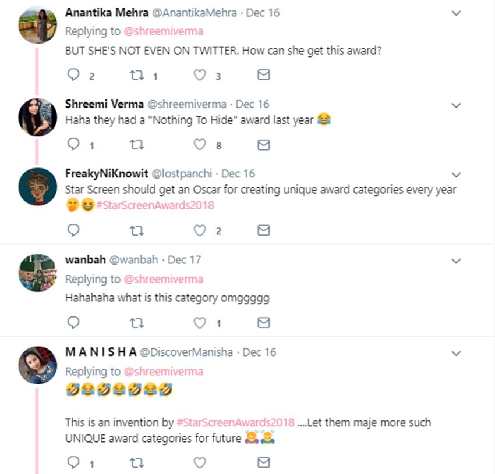Open #StarScreenAwards2018 hashtag in FreakyNiKnowit's tweet
The height and width of the screenshot is (474, 495).
coord(155,205)
